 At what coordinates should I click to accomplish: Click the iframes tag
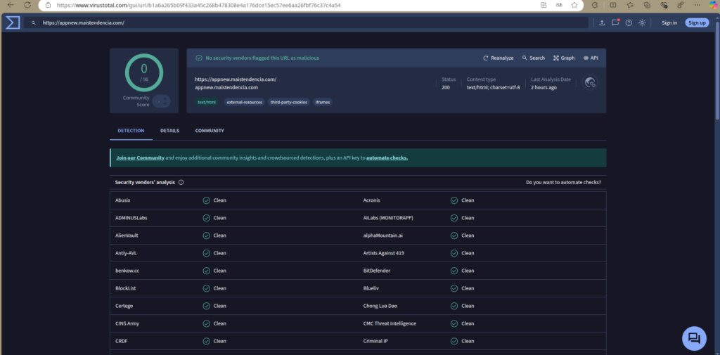[x=323, y=102]
